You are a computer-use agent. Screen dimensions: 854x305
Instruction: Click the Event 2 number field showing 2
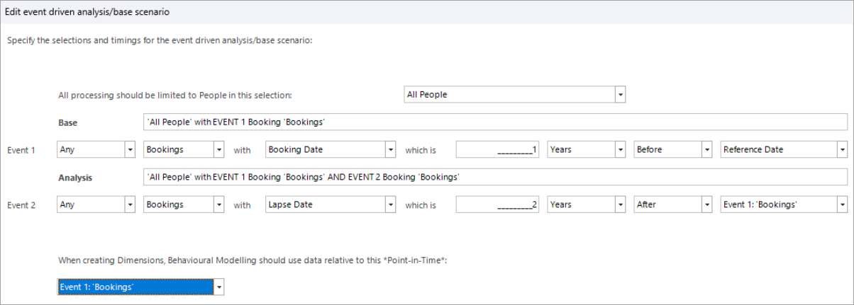click(x=498, y=205)
